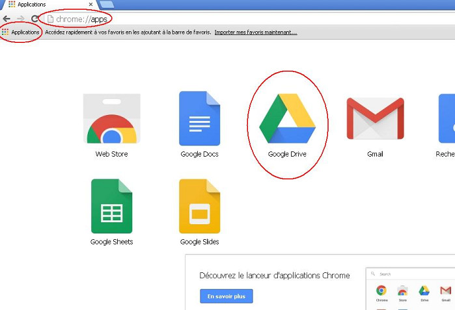Select the Applications browser tab
This screenshot has height=310, width=455.
pyautogui.click(x=49, y=5)
